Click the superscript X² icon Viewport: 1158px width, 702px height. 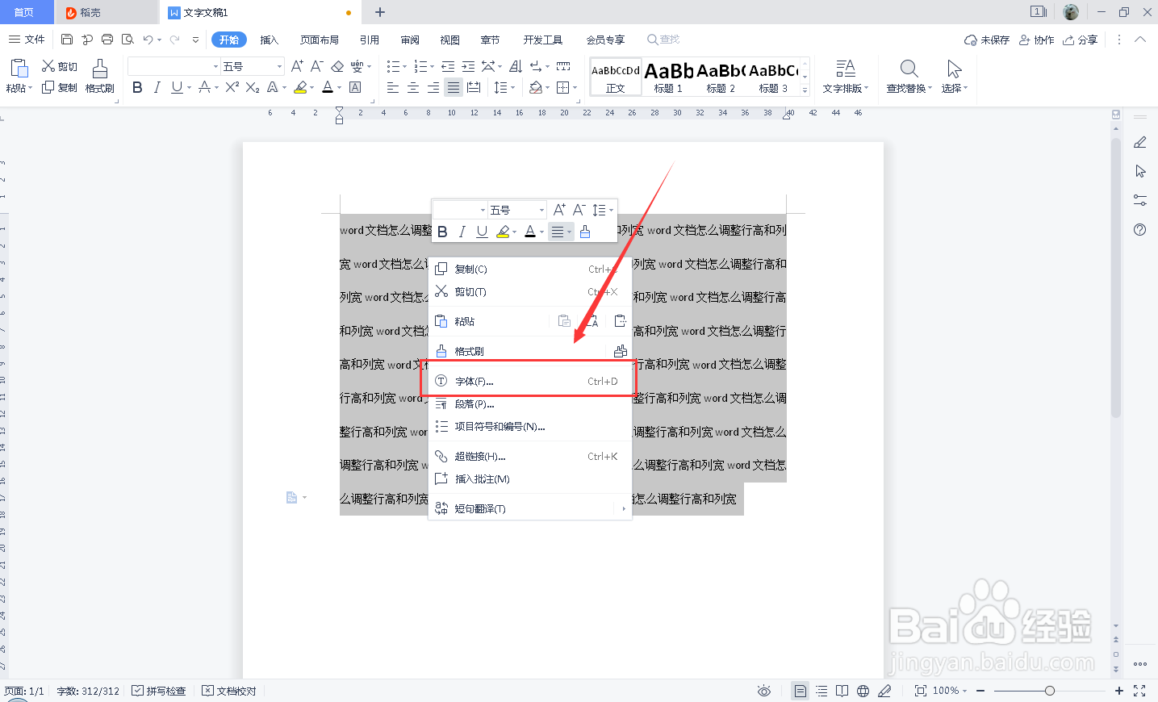(231, 89)
